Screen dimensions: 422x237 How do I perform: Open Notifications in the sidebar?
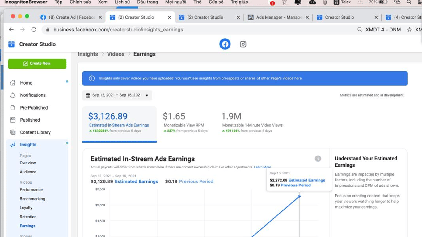(33, 95)
